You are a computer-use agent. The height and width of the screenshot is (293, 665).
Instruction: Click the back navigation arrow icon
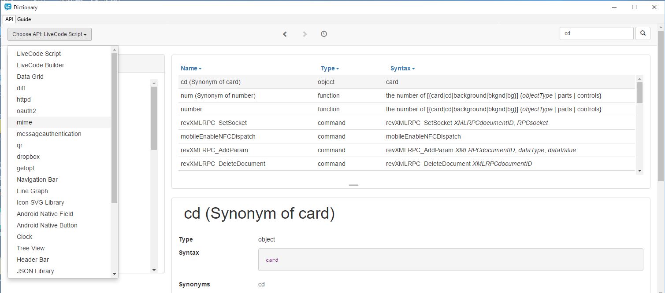285,34
